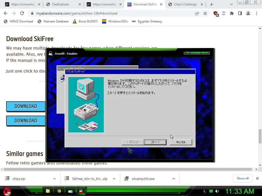
Task: Open the MEMZ Download bookmark
Action: (18, 21)
